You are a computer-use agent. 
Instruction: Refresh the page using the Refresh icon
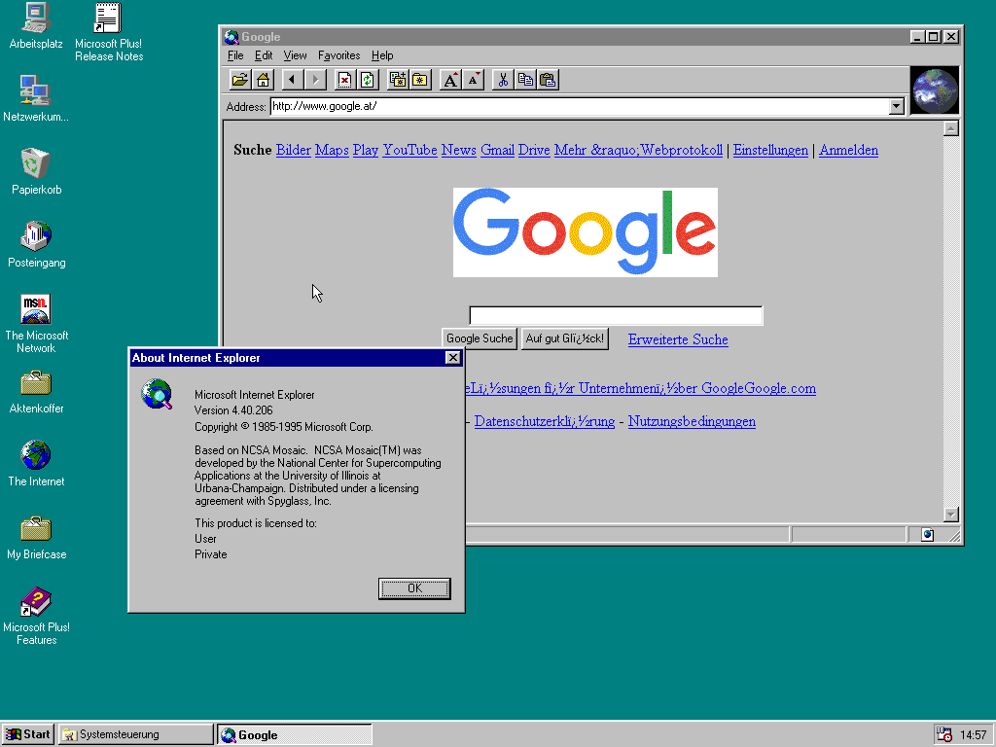click(x=367, y=80)
